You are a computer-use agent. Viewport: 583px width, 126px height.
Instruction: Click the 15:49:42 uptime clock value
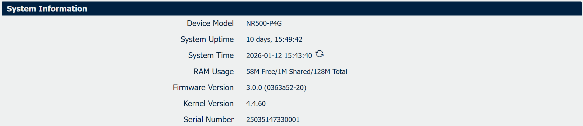pos(288,39)
